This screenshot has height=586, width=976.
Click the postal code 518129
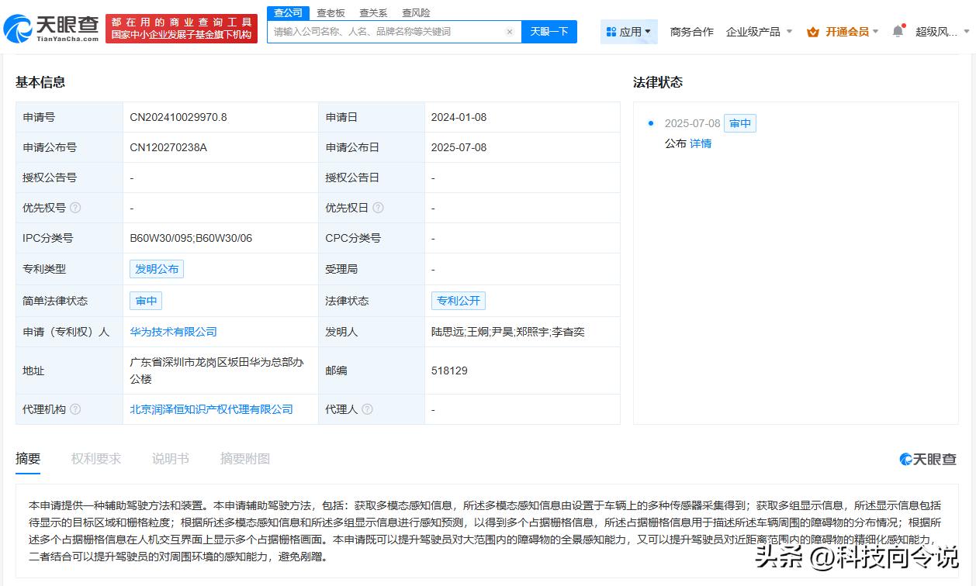pyautogui.click(x=449, y=371)
